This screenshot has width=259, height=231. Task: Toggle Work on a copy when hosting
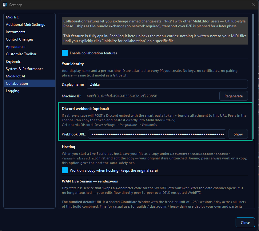click(x=65, y=170)
